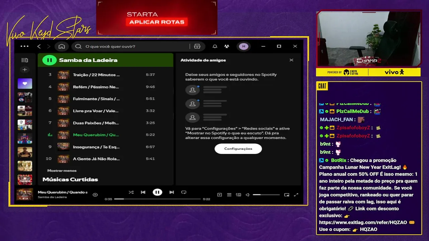Select track 'Fulminante / Sinais'
The image size is (429, 241).
(105, 99)
